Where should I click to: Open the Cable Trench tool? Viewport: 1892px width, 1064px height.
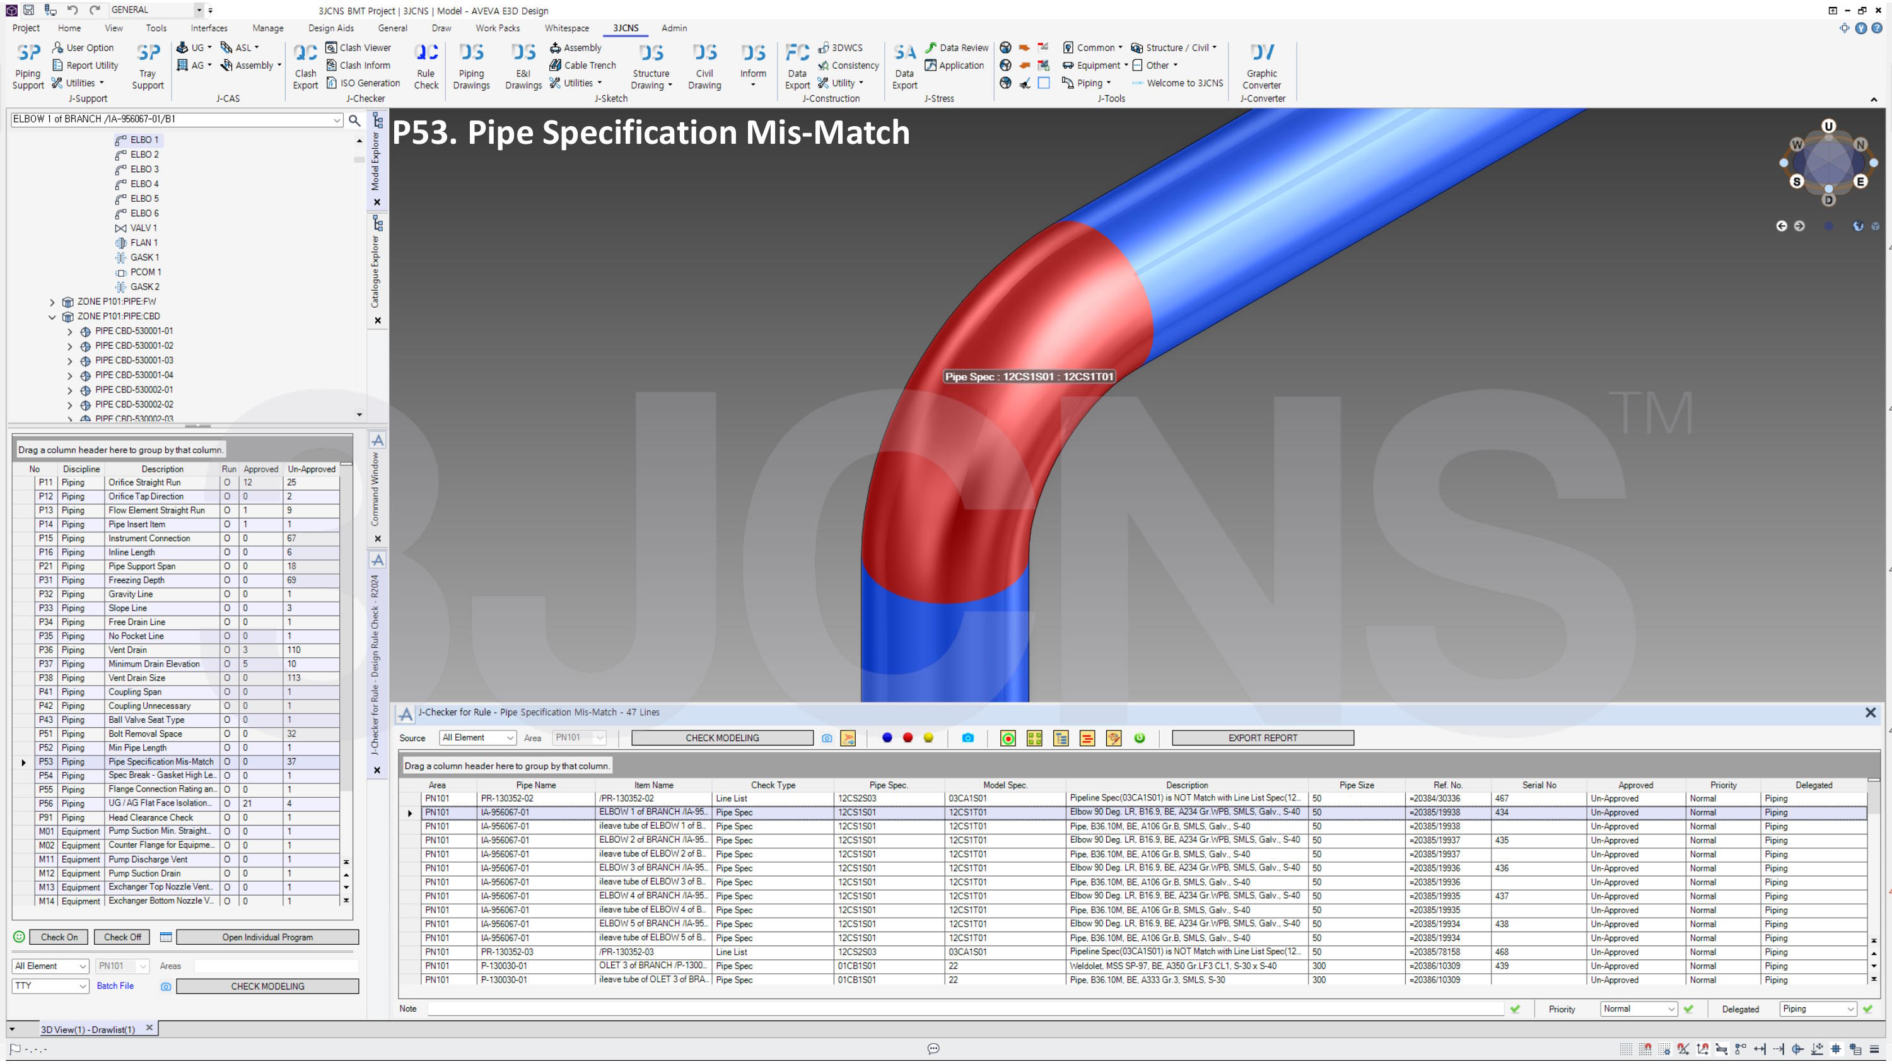tap(583, 66)
